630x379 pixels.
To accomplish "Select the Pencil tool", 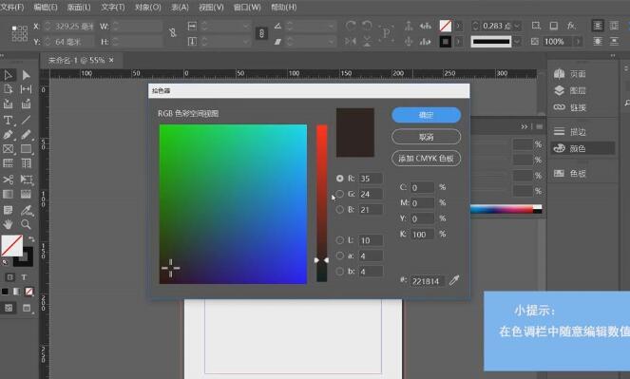I will 26,135.
